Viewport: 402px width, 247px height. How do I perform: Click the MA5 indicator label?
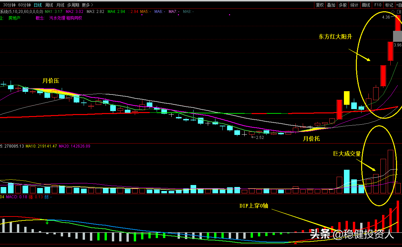pyautogui.click(x=145, y=12)
